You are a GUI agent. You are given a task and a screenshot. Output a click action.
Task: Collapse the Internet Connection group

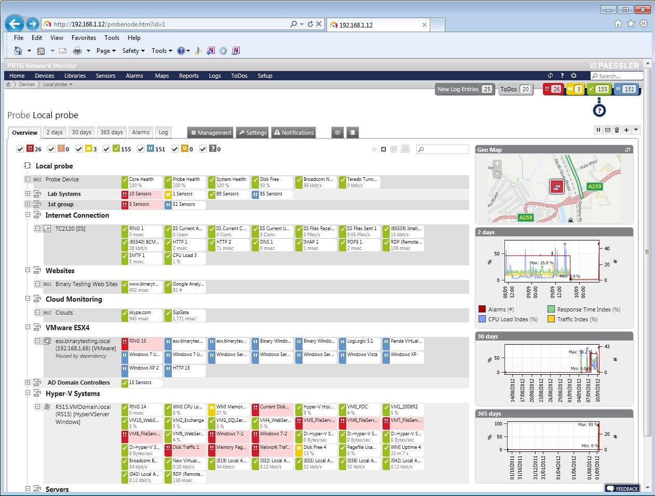28,215
